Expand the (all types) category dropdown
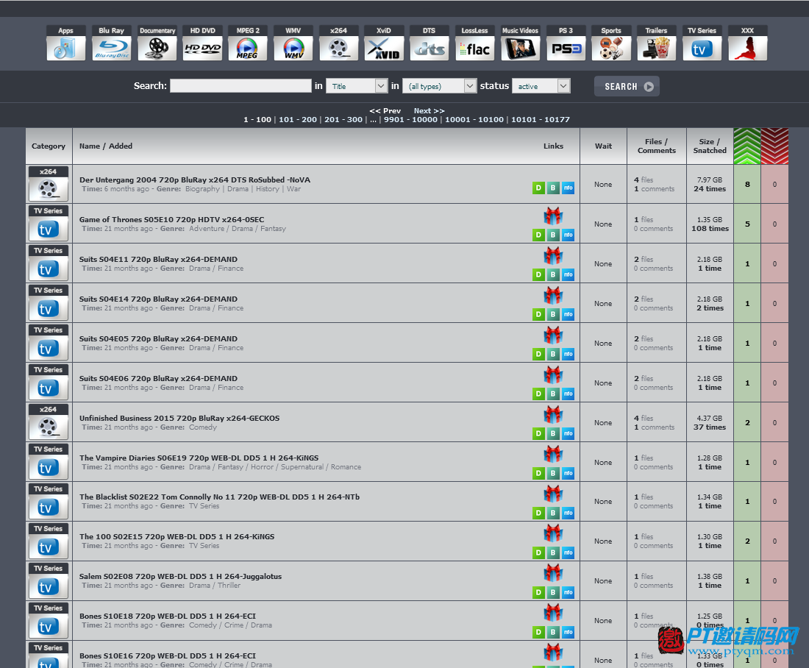This screenshot has width=809, height=668. click(x=439, y=86)
